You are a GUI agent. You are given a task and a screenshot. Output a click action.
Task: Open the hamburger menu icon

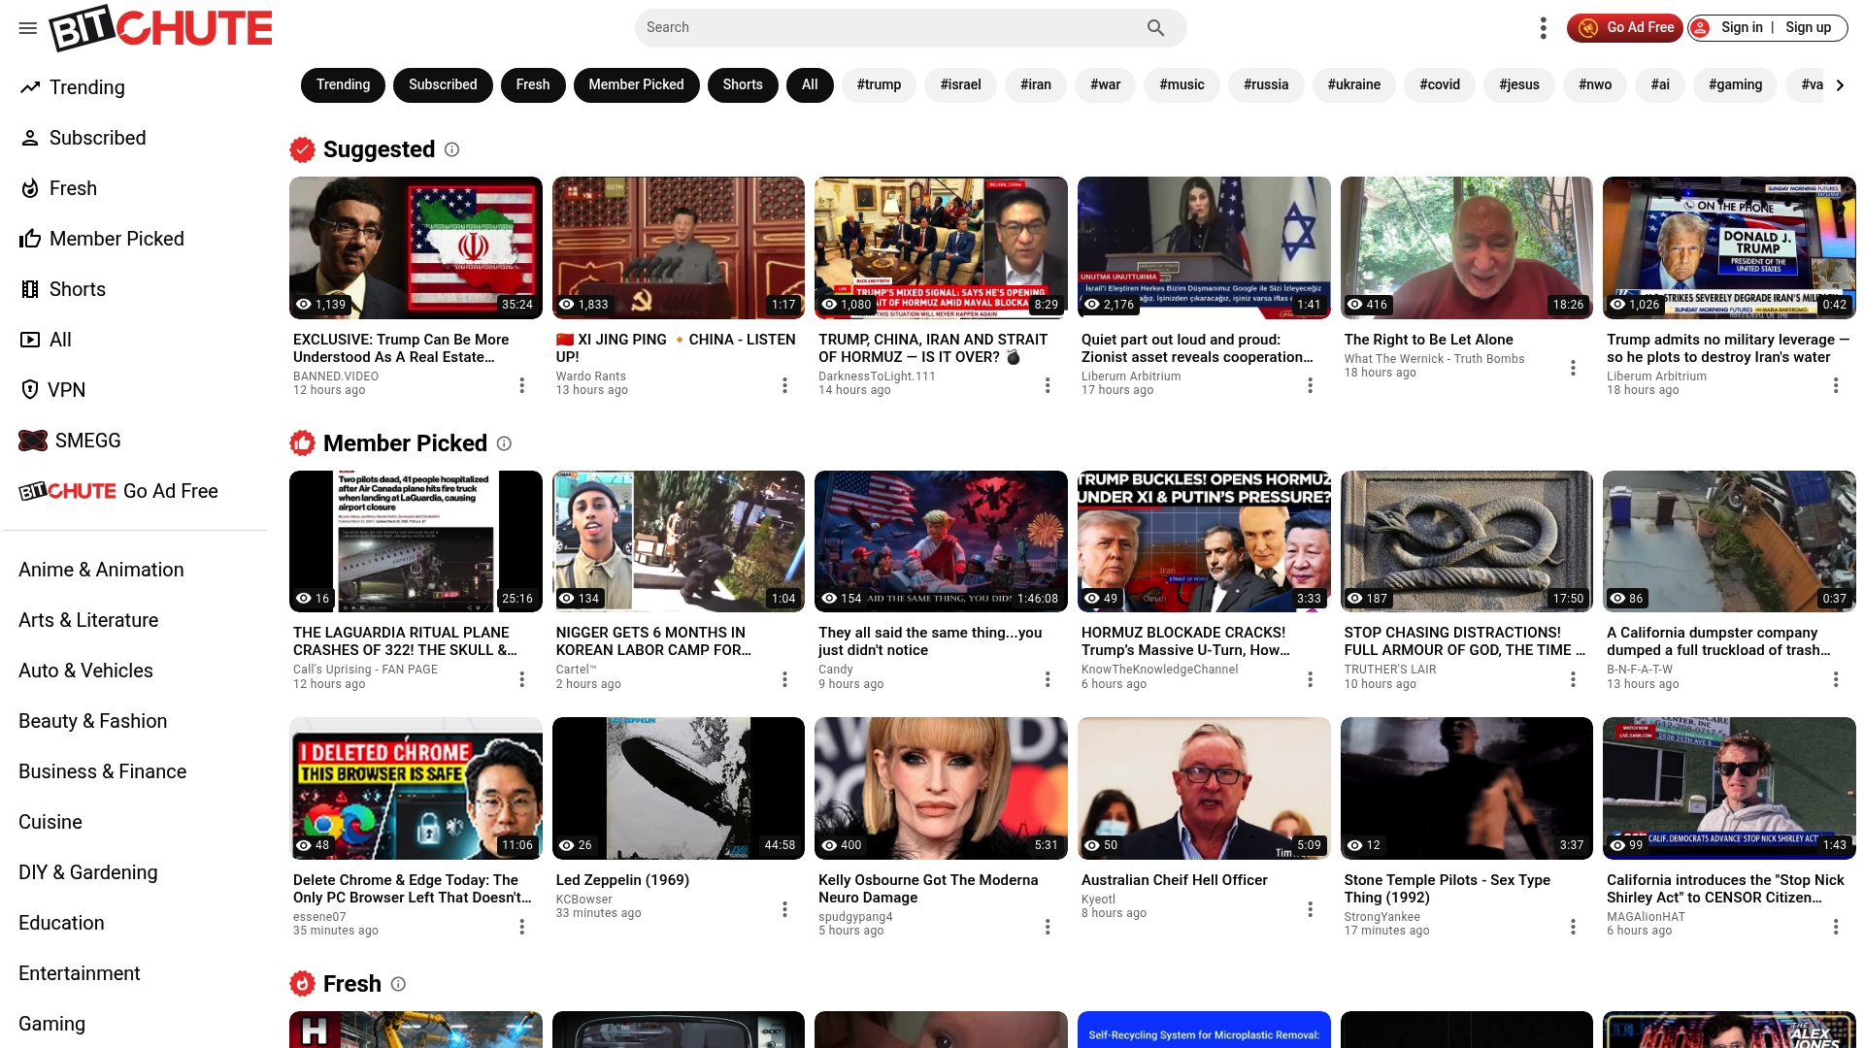click(x=28, y=28)
